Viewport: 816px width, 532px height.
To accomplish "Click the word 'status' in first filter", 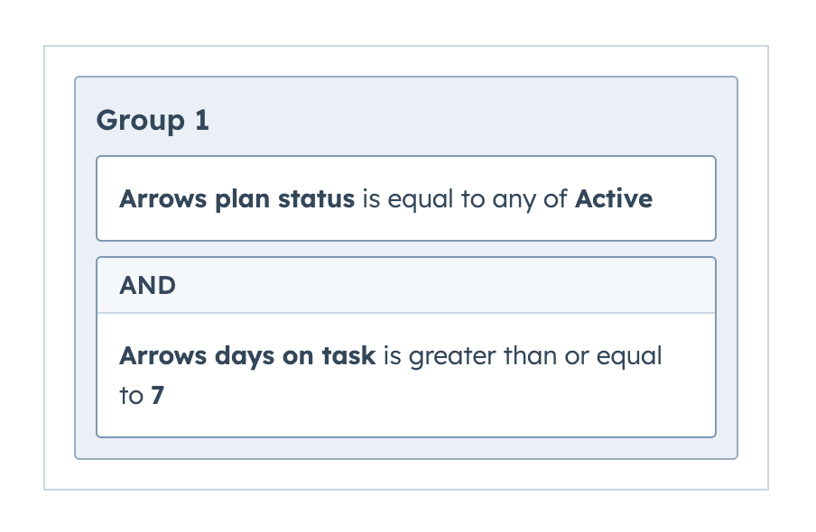I will point(316,198).
